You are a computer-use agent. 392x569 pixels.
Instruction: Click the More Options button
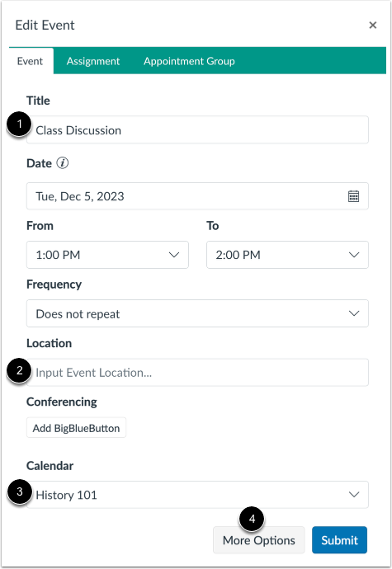[x=258, y=540]
